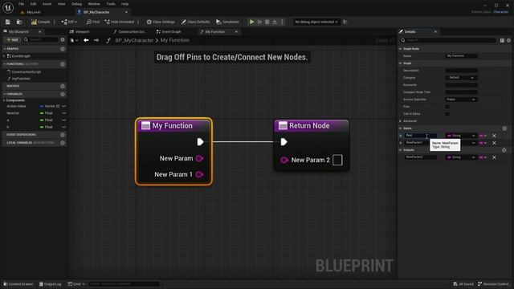Click My Function node execution output pin
Viewport: 514px width, 289px height.
pos(200,142)
